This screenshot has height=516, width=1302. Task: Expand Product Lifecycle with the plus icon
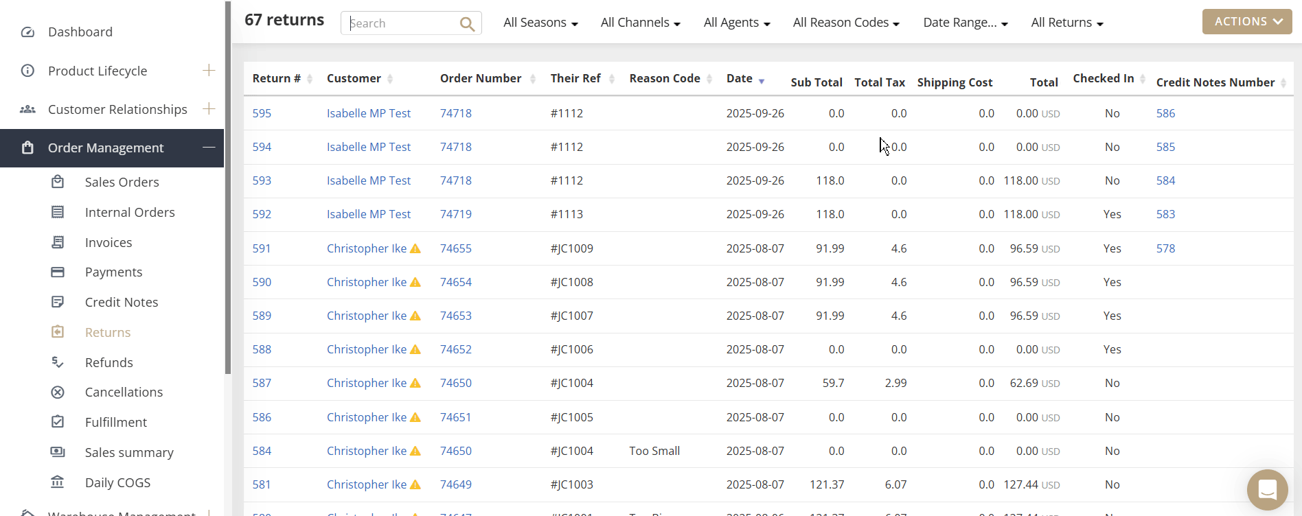click(209, 71)
